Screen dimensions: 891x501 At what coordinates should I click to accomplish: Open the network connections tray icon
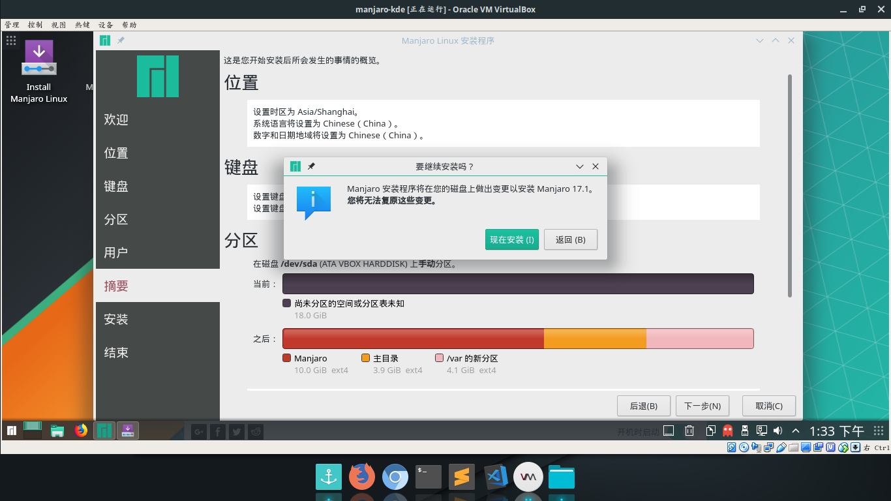(x=761, y=431)
